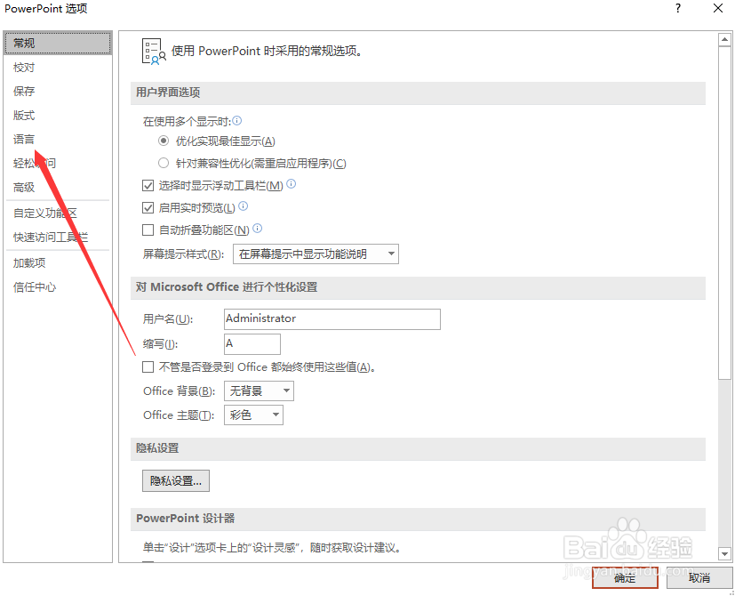This screenshot has height=596, width=735.
Task: Open Office 主题 dropdown
Action: coord(253,415)
